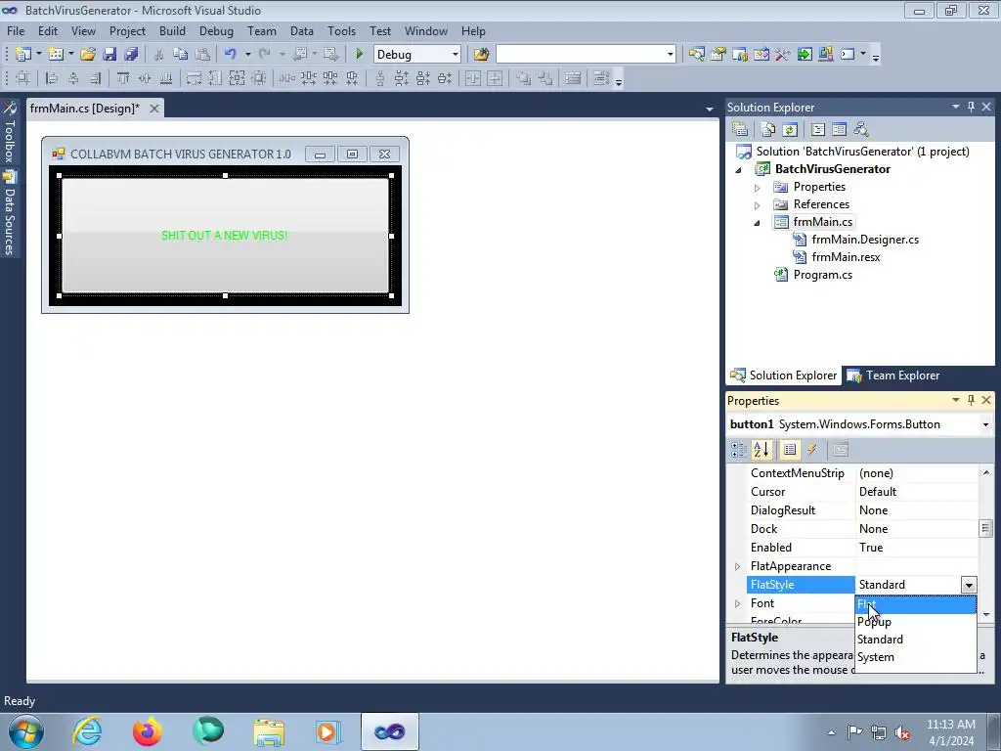Click Center Horizontally layout icon
The width and height of the screenshot is (1001, 751).
click(x=473, y=78)
